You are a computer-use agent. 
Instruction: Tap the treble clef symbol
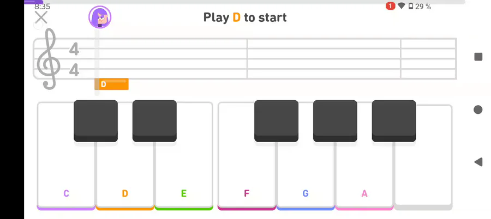click(48, 59)
